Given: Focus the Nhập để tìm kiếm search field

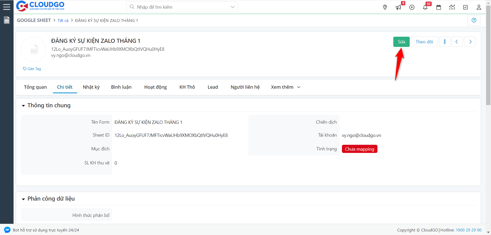Looking at the screenshot, I should click(x=179, y=7).
